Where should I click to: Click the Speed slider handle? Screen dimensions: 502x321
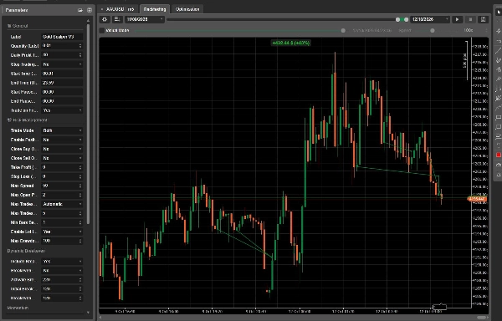433,30
